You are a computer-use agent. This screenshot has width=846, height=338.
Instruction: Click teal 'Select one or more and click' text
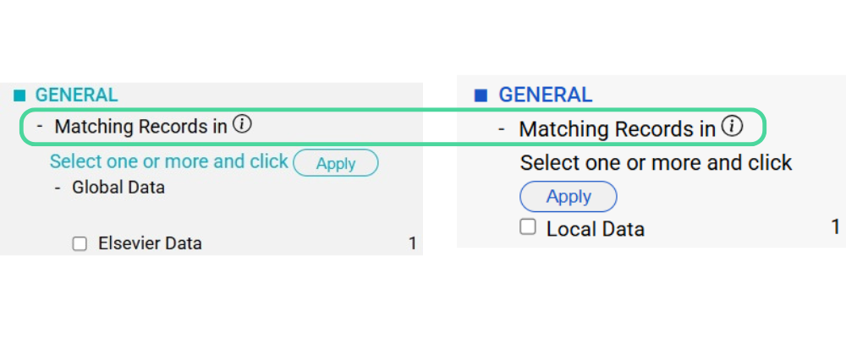click(x=169, y=161)
